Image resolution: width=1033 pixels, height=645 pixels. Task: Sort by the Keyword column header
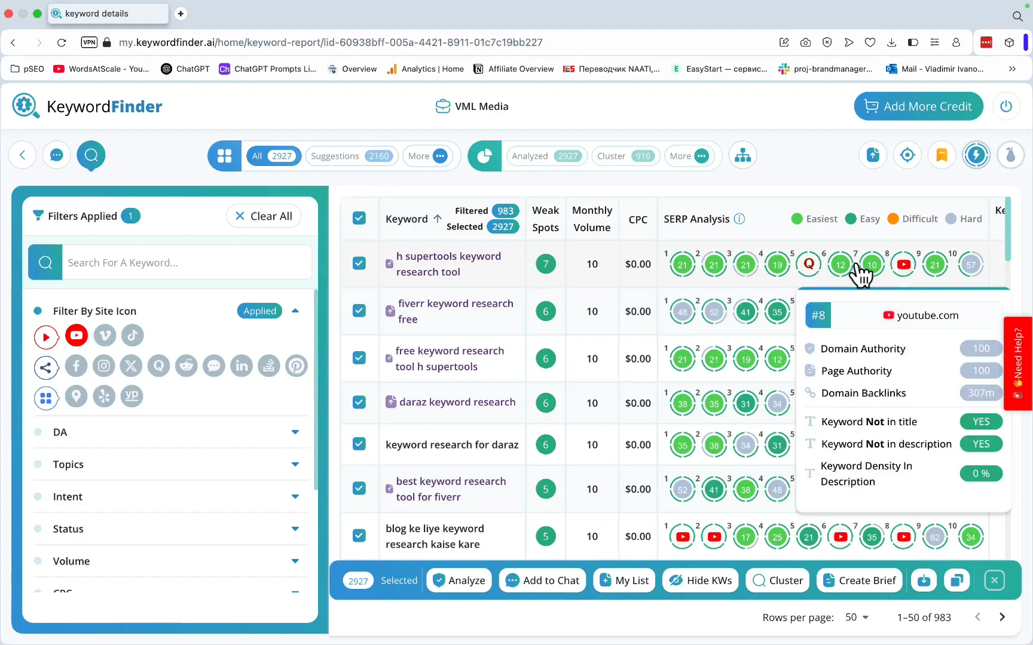coord(414,219)
